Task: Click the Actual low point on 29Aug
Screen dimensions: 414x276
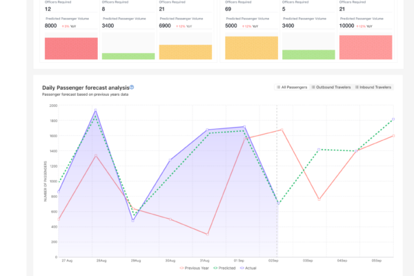Action: point(132,221)
